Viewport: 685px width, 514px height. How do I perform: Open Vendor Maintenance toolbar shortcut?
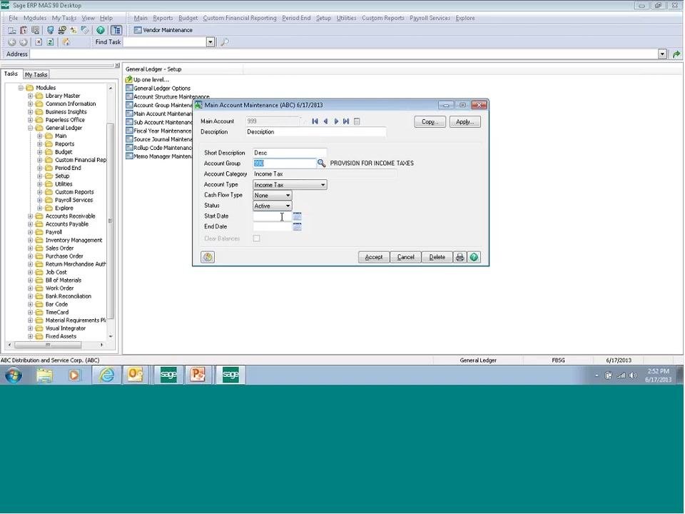coord(163,30)
